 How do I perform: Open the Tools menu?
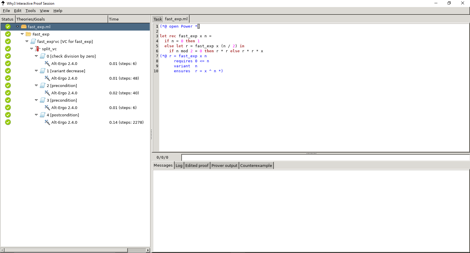pos(31,11)
